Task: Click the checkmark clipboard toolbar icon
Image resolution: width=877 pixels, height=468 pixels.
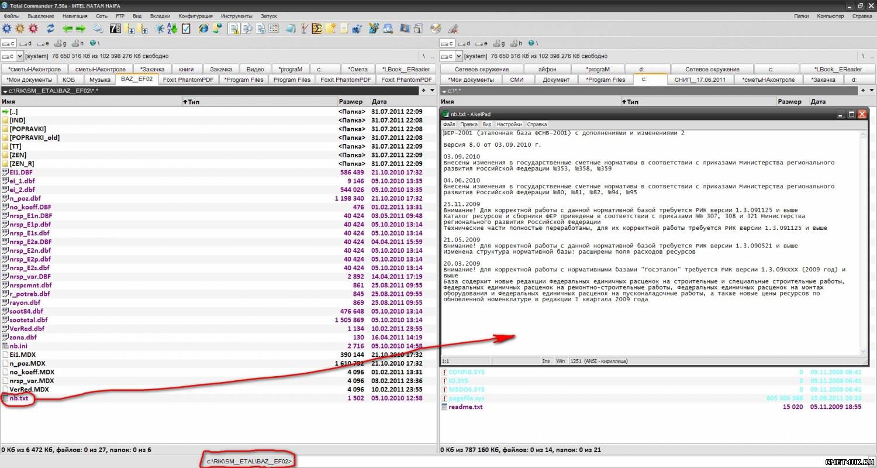Action: pos(186,28)
